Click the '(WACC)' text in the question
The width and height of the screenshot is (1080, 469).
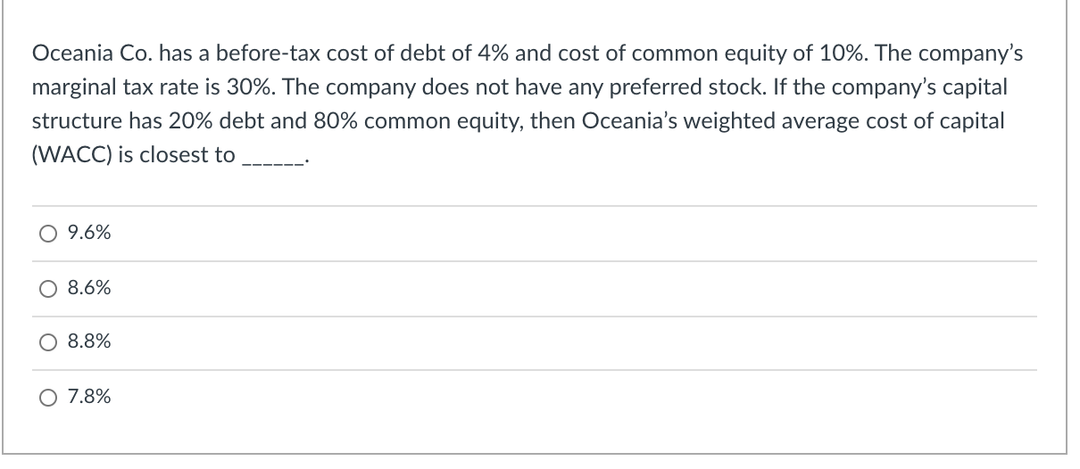point(62,155)
